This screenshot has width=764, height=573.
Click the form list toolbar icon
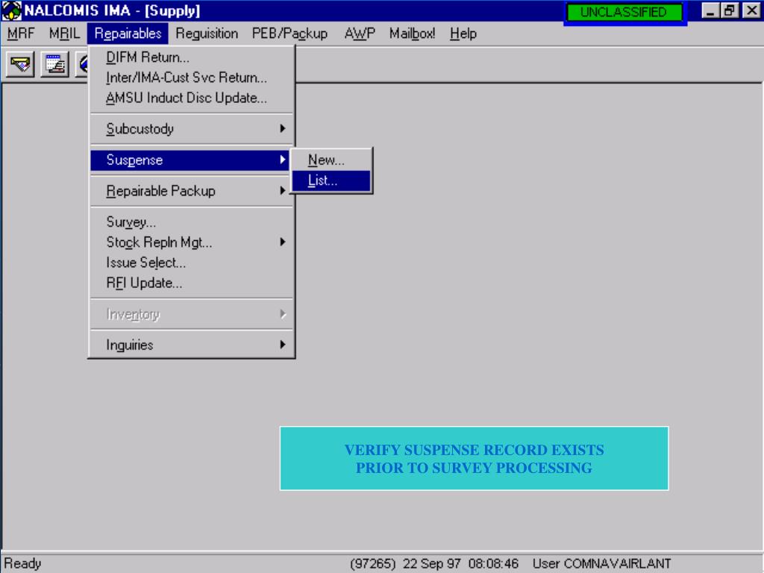(54, 64)
